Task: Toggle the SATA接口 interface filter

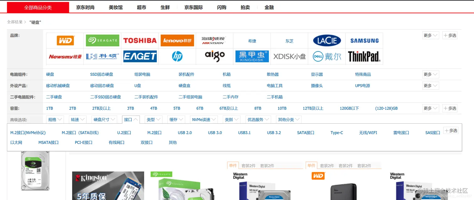Action: coord(305,132)
